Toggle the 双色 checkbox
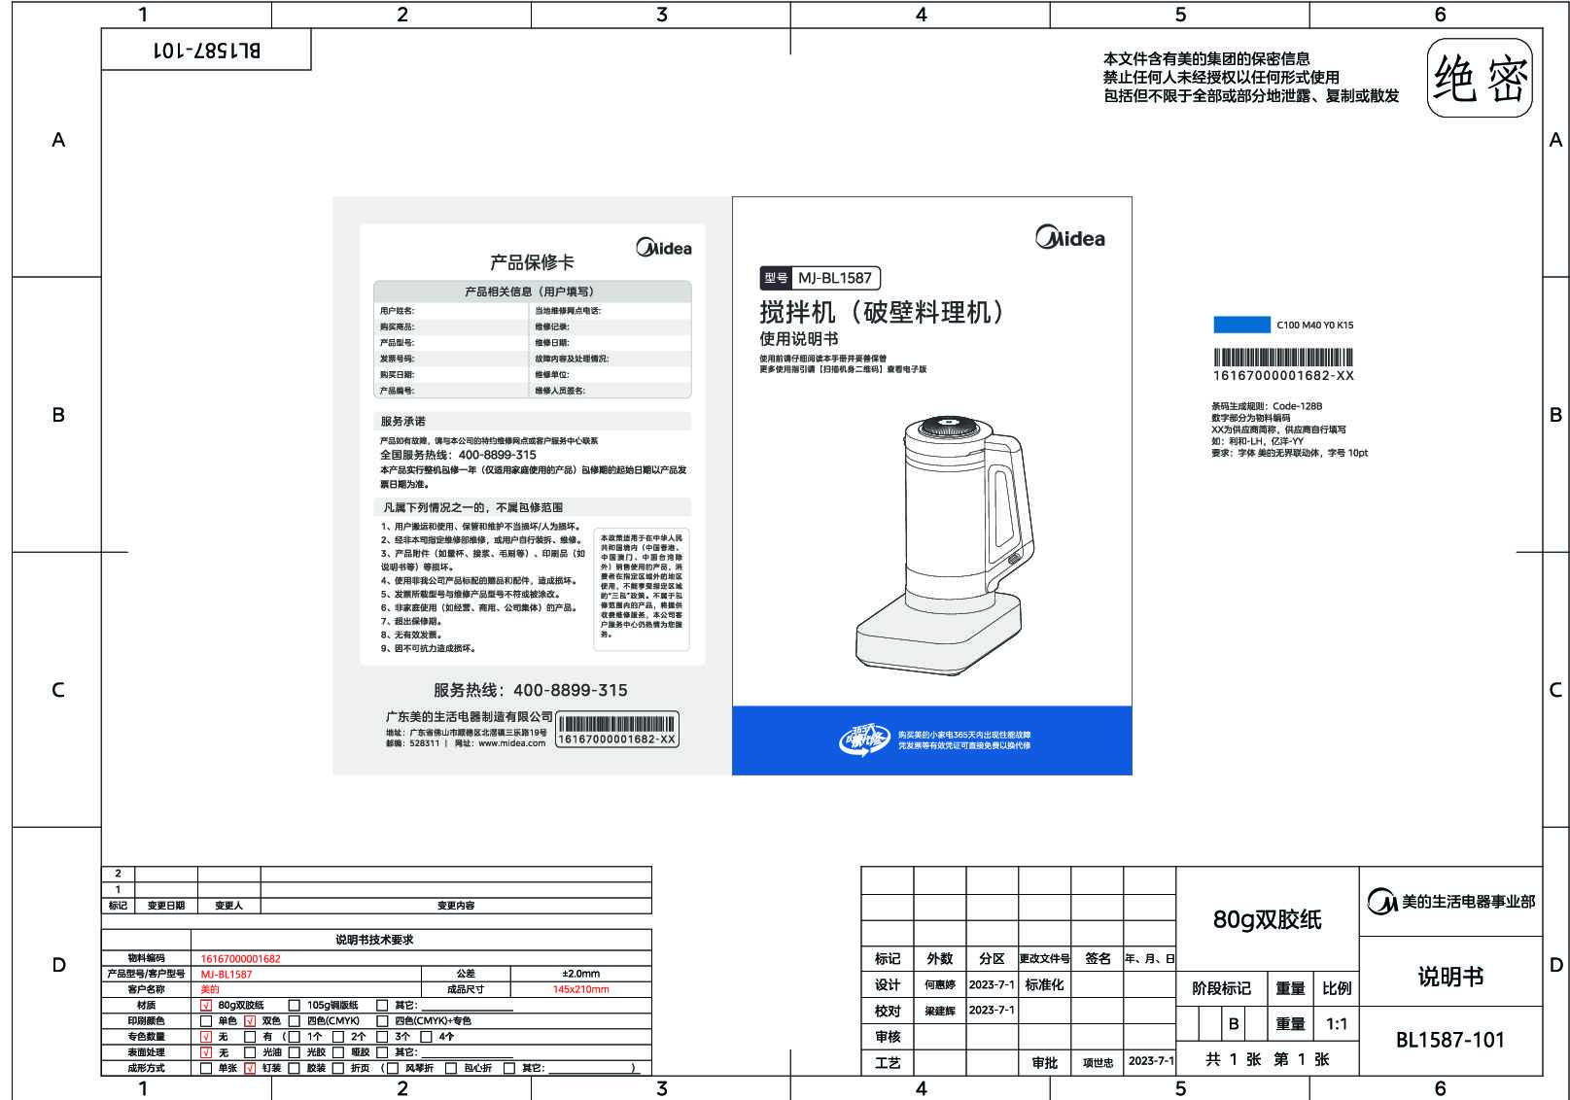 coord(250,1021)
